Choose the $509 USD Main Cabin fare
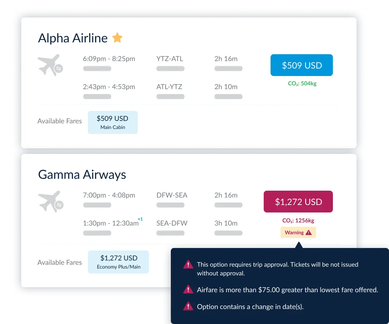389x324 pixels. [113, 122]
